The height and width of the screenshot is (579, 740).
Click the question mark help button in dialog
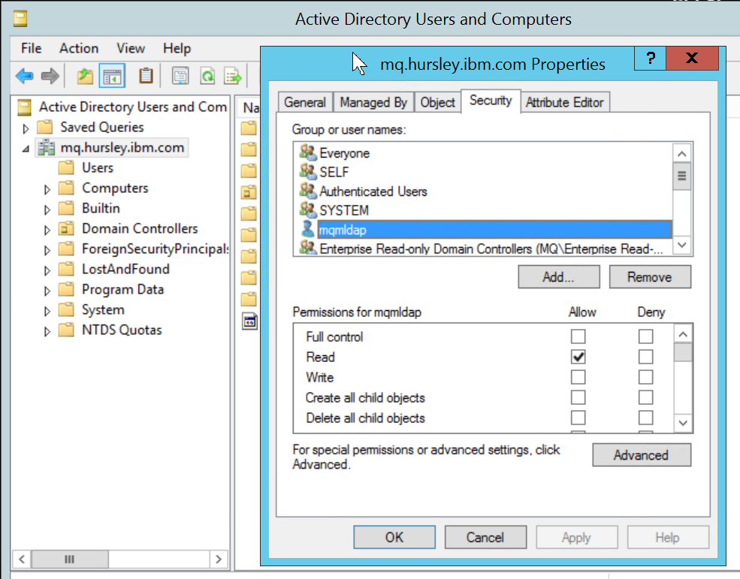pos(651,58)
